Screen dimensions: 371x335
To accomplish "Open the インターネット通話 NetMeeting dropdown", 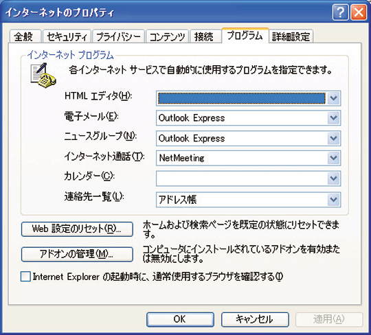I will [249, 158].
